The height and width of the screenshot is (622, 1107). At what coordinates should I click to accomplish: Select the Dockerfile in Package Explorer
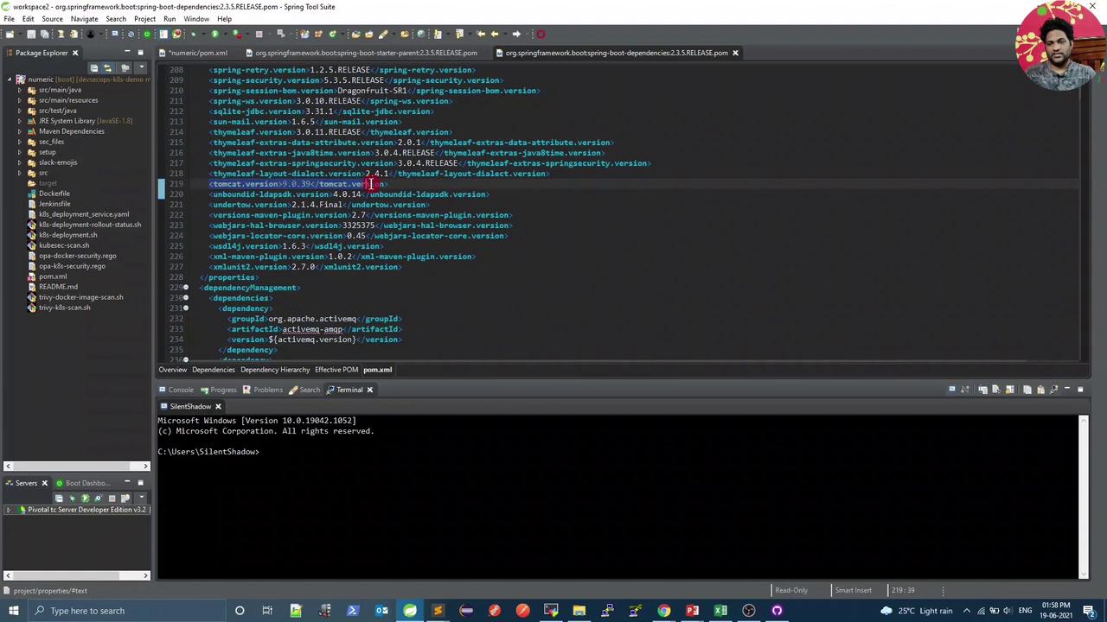(x=54, y=194)
